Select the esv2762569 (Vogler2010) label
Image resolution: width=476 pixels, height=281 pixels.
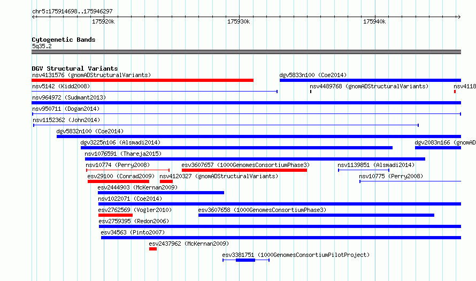pos(135,210)
